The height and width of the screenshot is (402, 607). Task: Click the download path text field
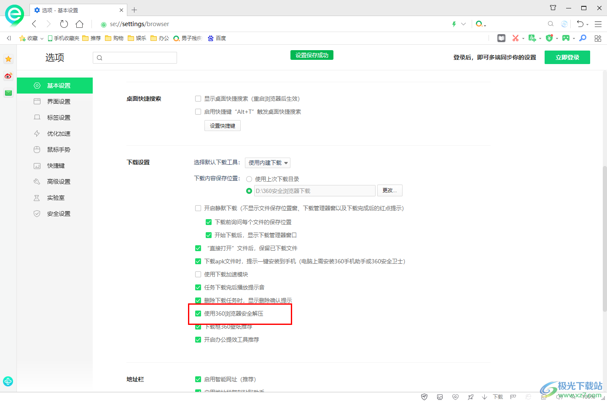click(x=315, y=191)
